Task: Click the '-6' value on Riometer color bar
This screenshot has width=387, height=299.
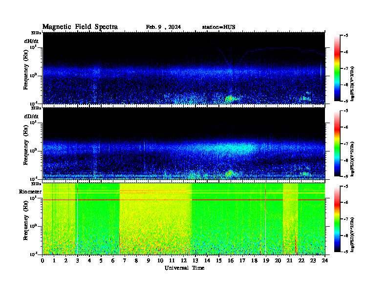Action: point(346,202)
